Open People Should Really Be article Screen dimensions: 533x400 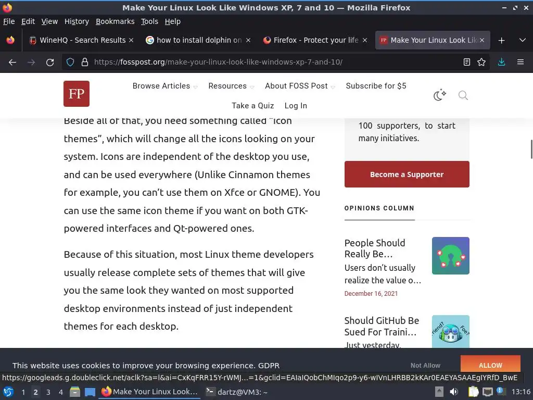[x=375, y=248]
